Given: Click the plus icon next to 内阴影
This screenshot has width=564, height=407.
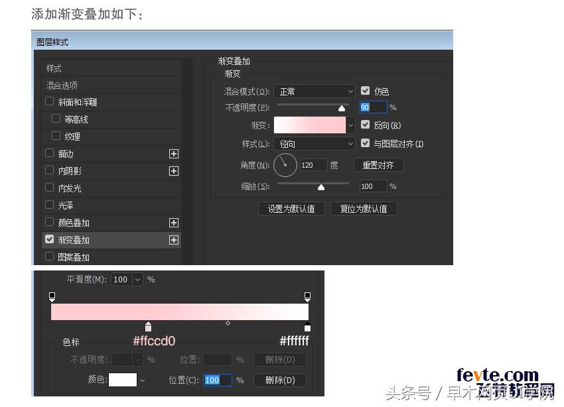Looking at the screenshot, I should (173, 171).
